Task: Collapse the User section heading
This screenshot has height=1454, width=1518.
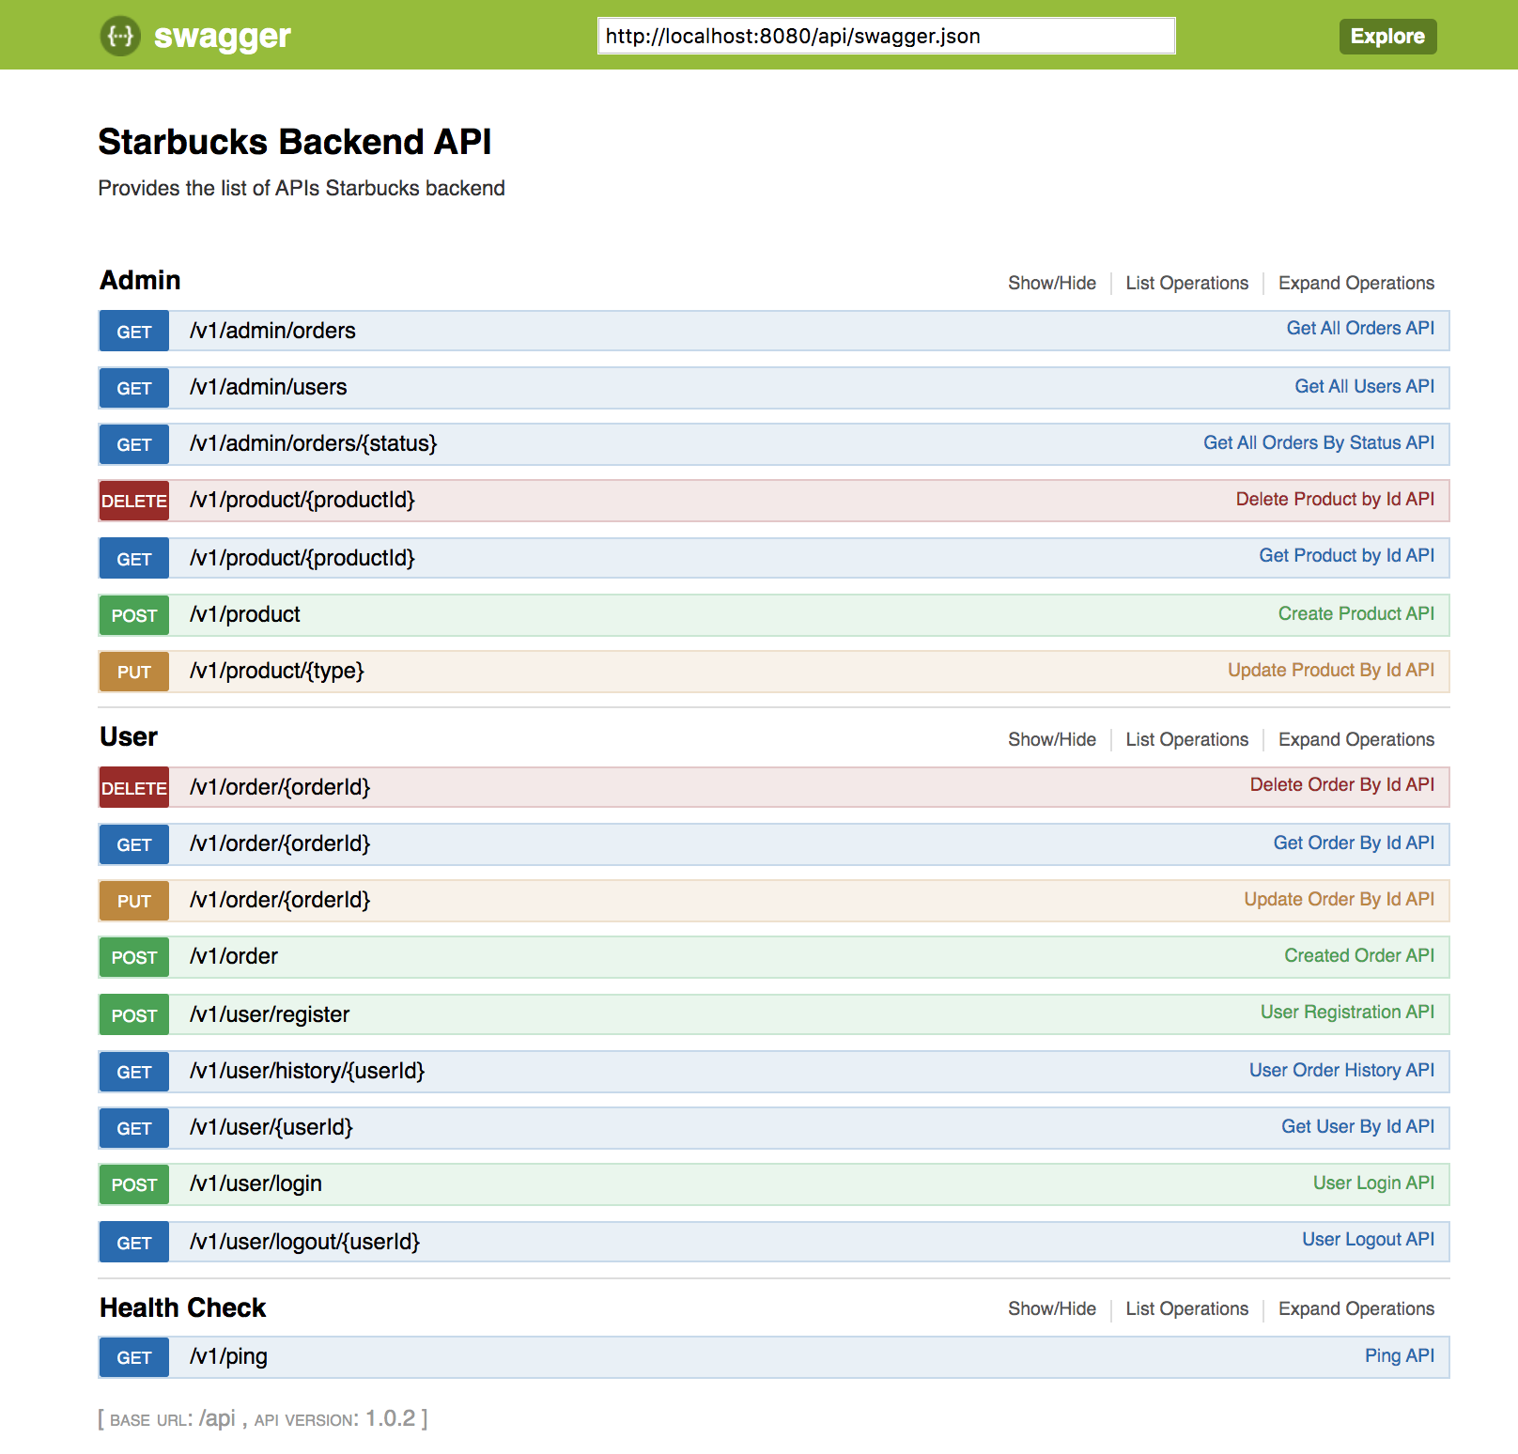Action: tap(129, 736)
